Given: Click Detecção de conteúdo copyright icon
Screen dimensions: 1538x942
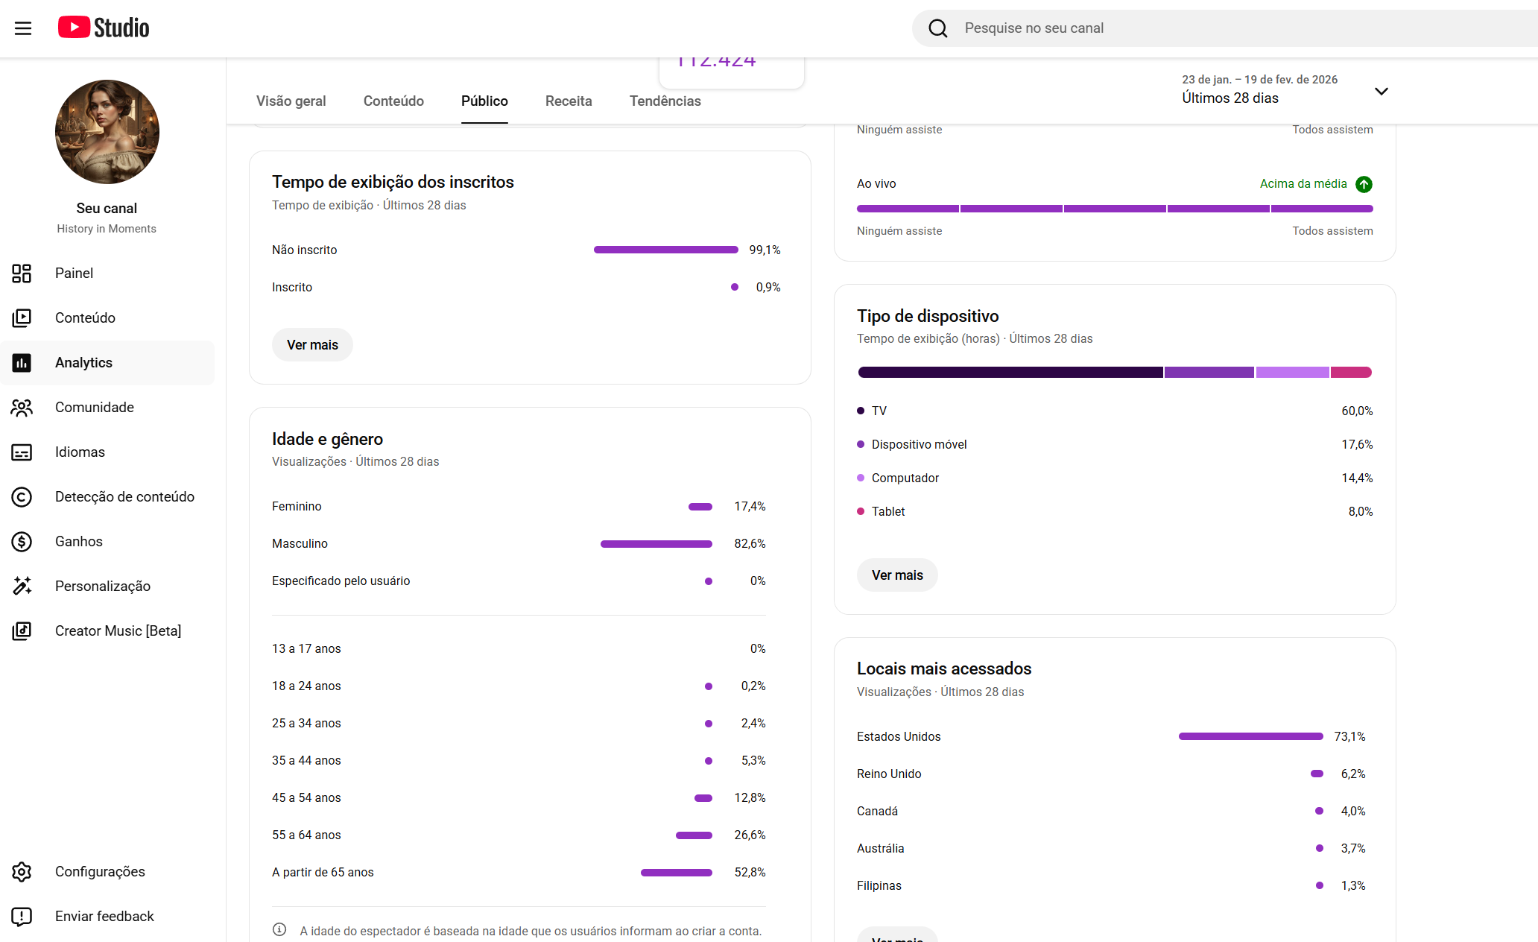Looking at the screenshot, I should (22, 497).
